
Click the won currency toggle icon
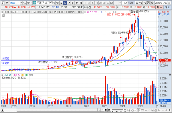pyautogui.click(x=137, y=3)
